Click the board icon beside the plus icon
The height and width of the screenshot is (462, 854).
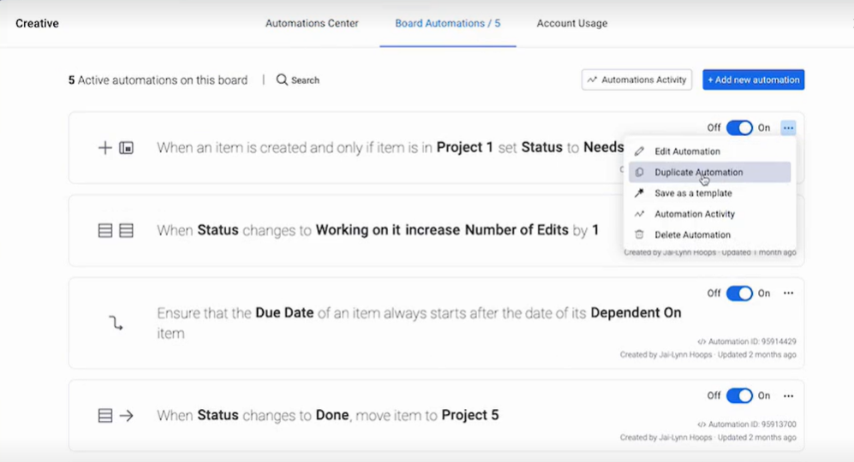pos(127,147)
